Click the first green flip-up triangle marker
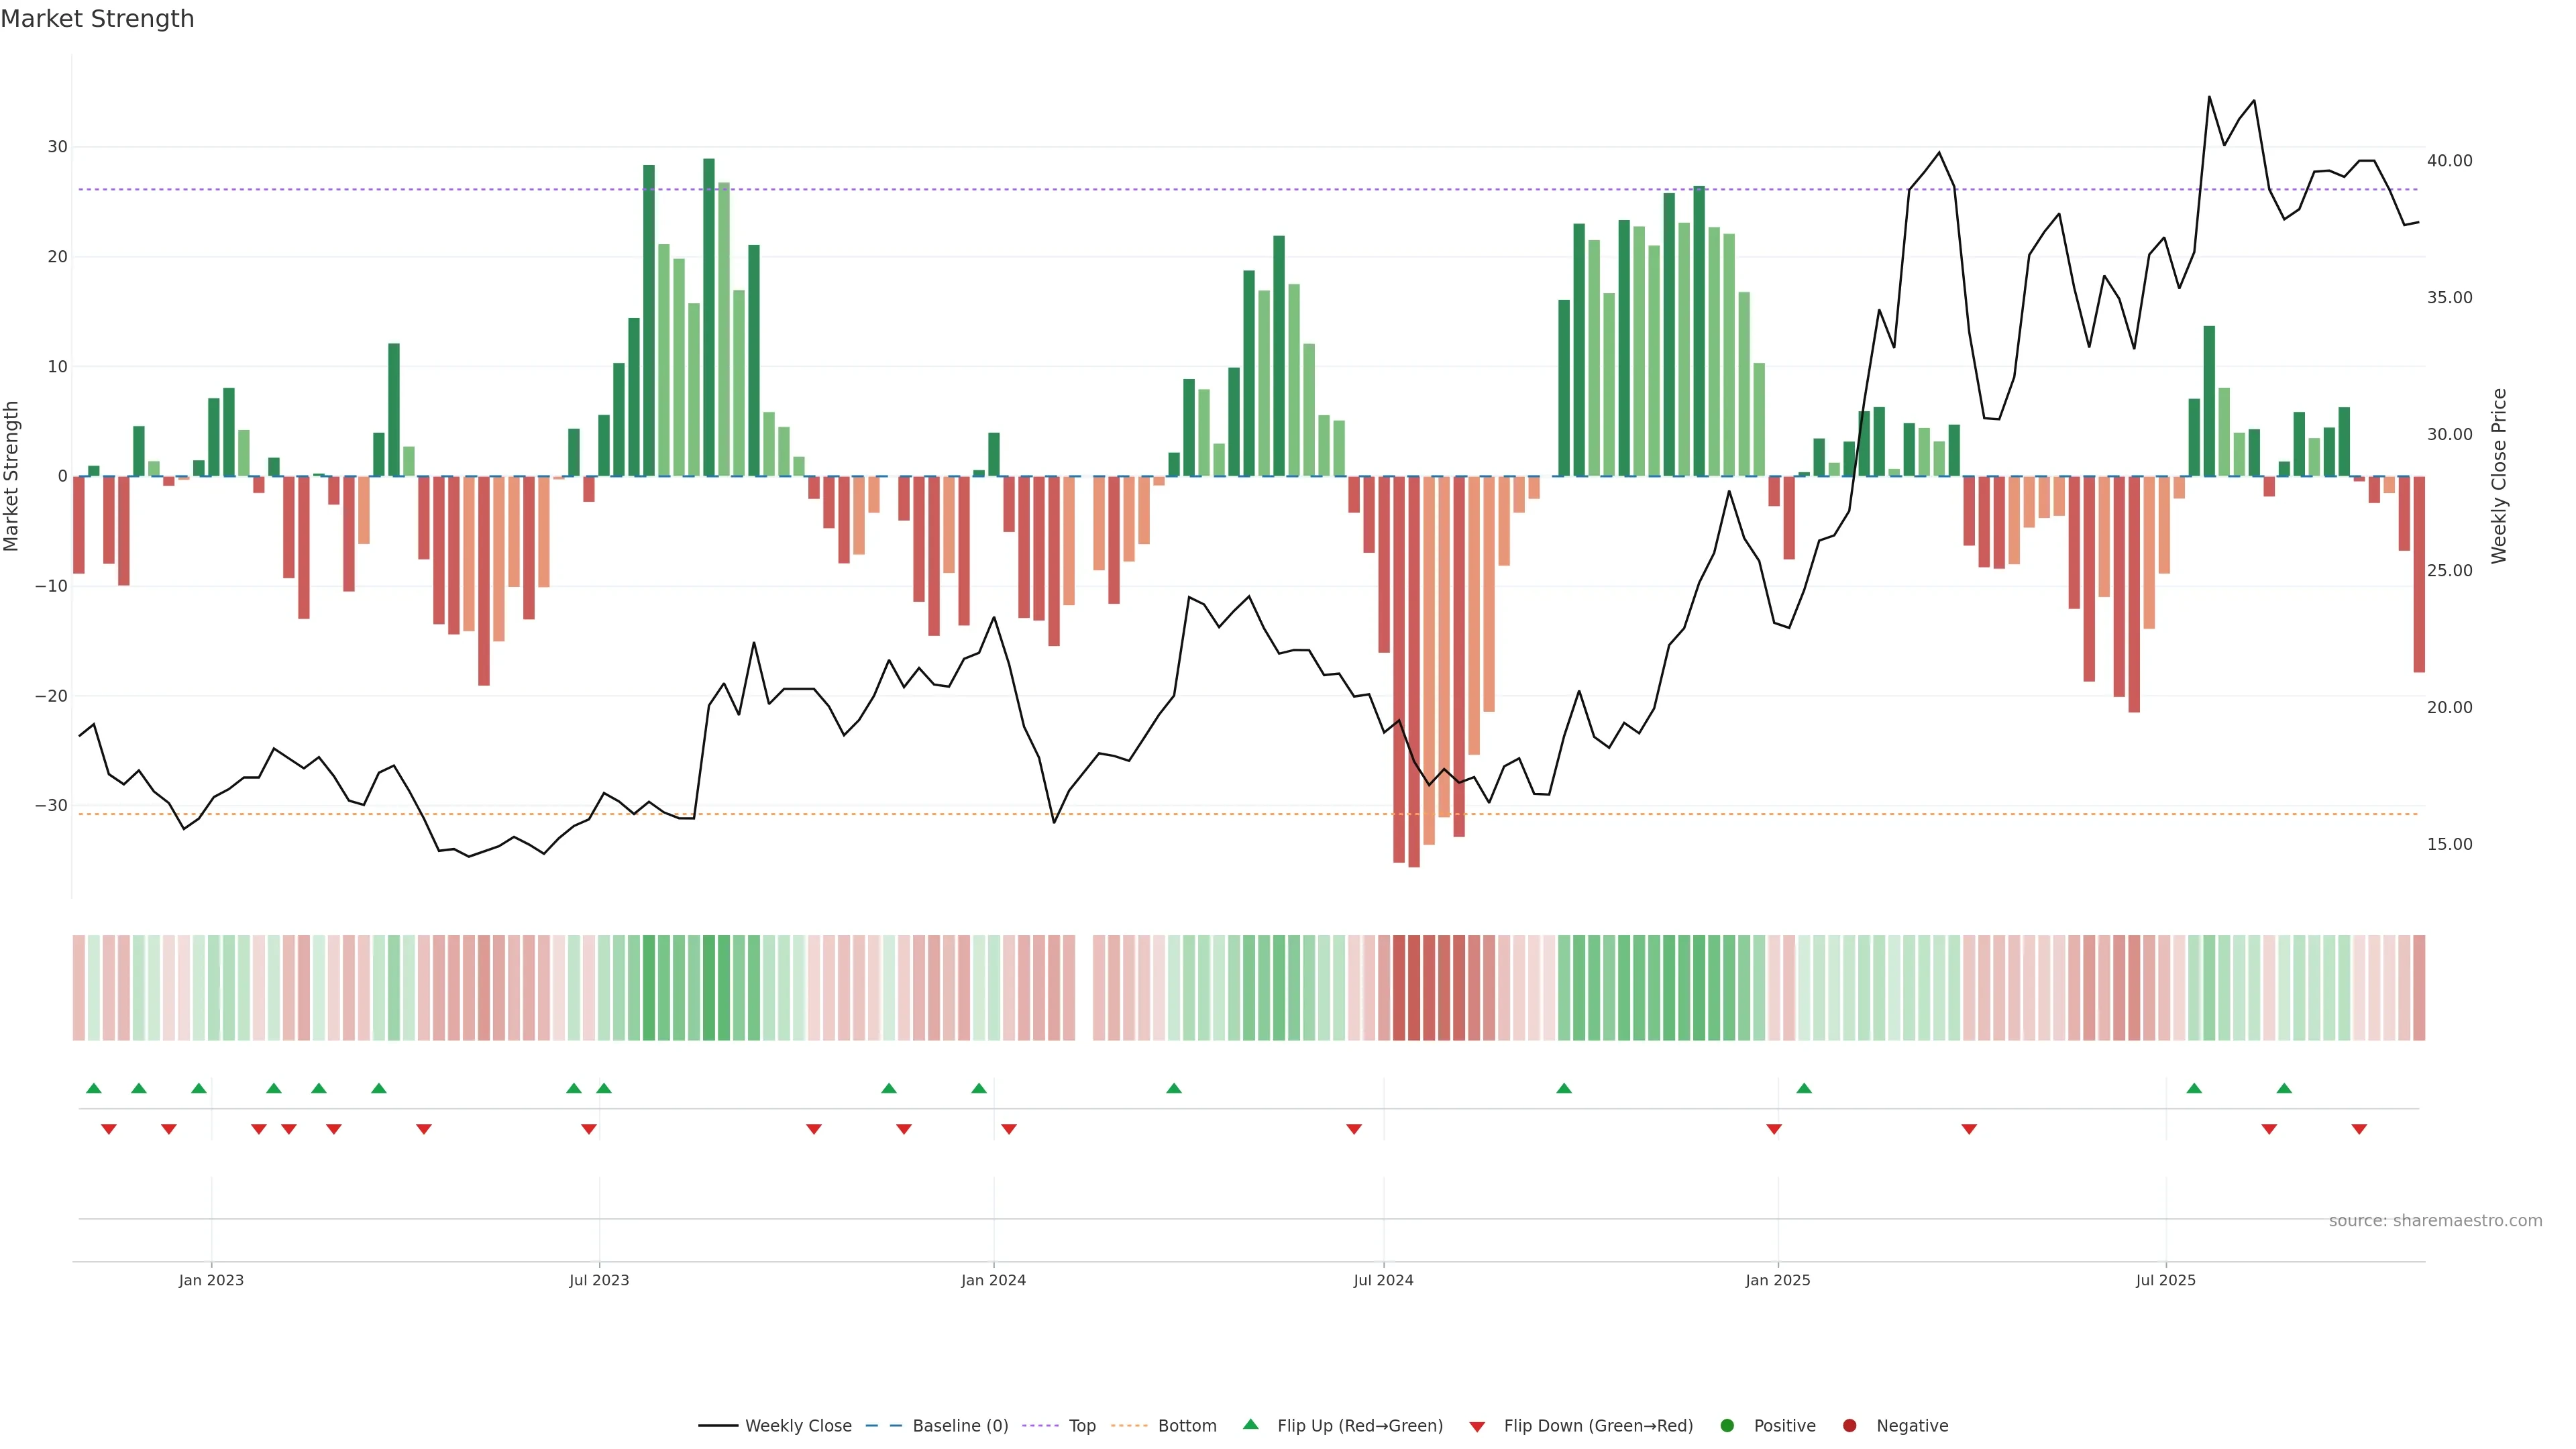Viewport: 2576px width, 1449px height. [x=94, y=1088]
